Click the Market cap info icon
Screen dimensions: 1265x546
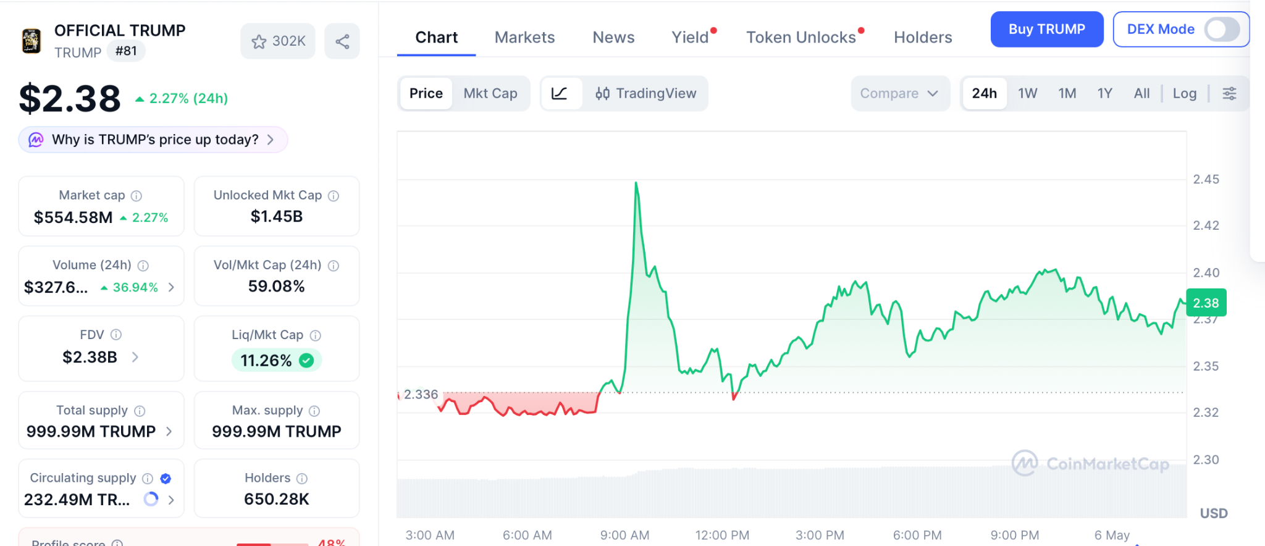pyautogui.click(x=137, y=196)
